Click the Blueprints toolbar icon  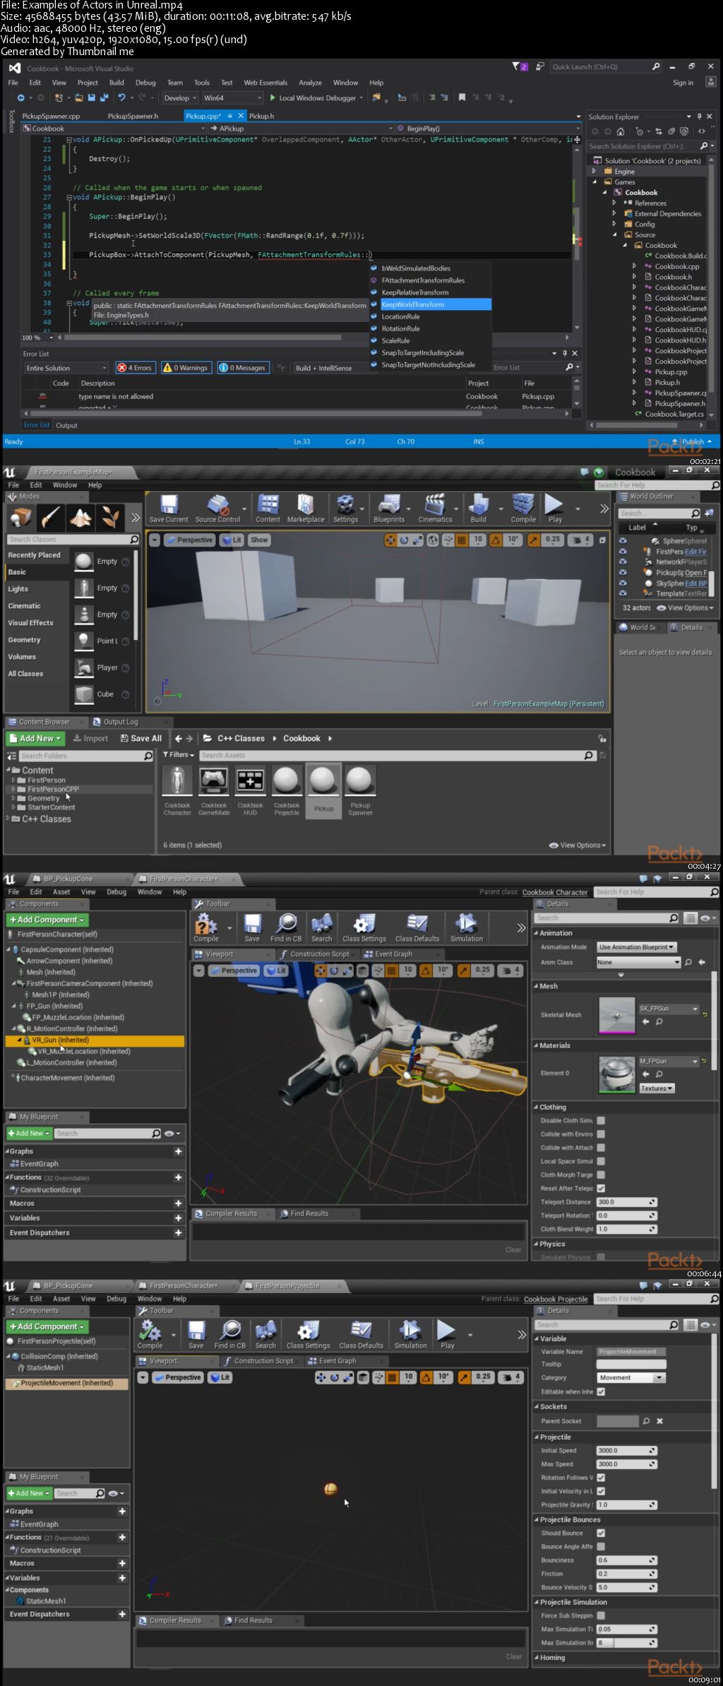click(389, 509)
